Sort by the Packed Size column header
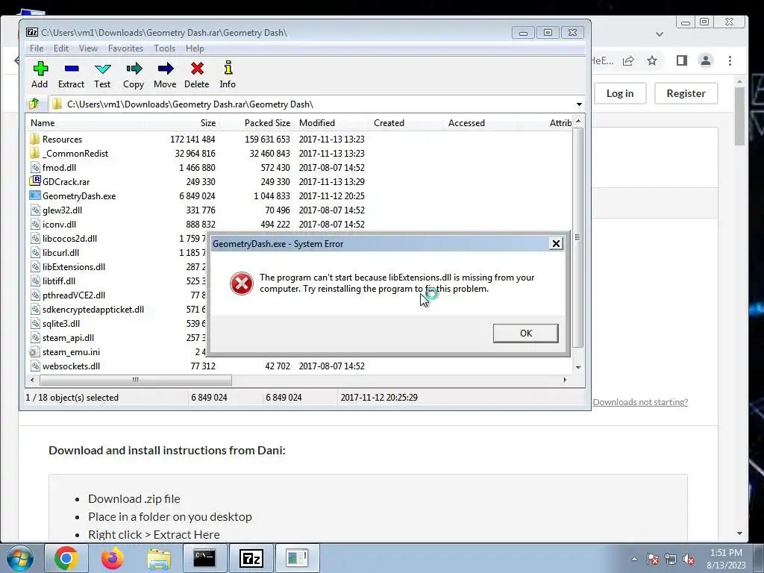Image resolution: width=764 pixels, height=573 pixels. point(257,123)
